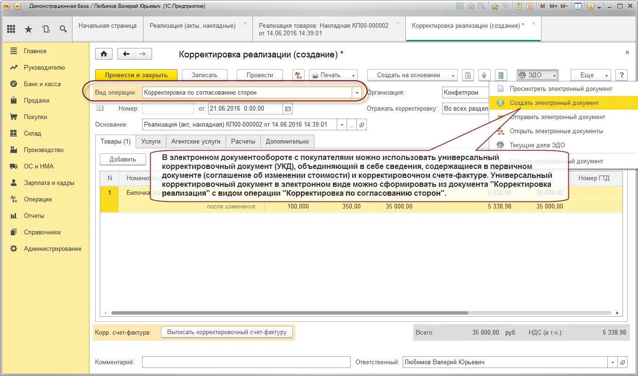This screenshot has height=376, width=638.
Task: Click Выписать корректировочный счет-фактуру
Action: [x=227, y=332]
